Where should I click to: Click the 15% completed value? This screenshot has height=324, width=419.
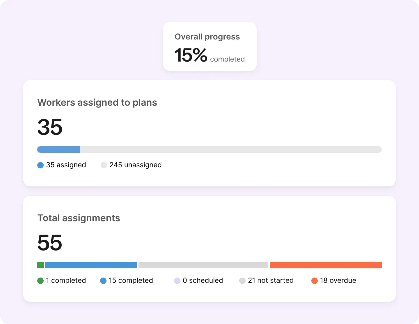pos(191,55)
